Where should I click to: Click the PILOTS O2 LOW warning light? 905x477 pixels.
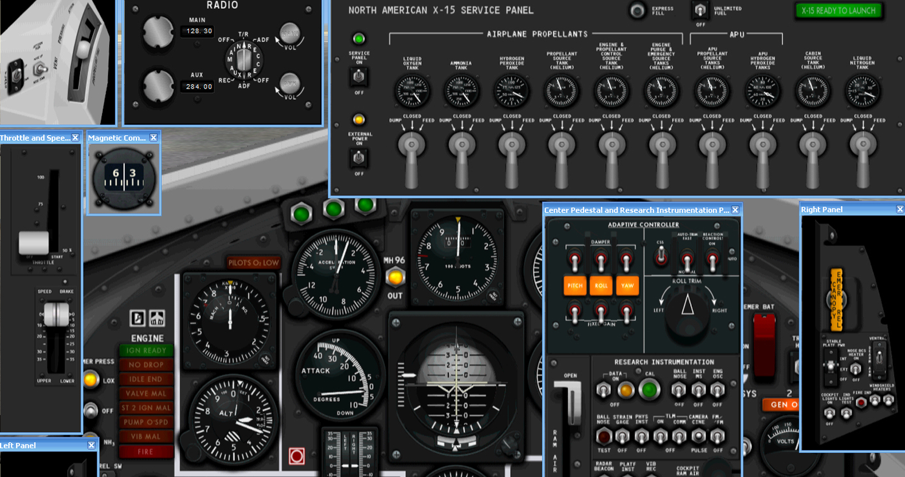point(253,262)
